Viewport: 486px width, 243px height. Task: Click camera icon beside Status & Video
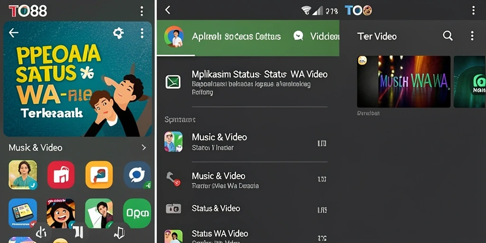pos(173,209)
